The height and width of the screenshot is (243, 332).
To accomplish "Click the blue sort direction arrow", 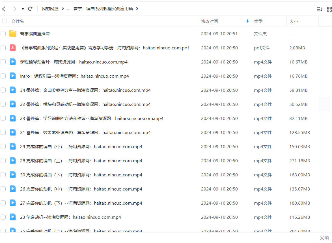I will click(x=247, y=21).
